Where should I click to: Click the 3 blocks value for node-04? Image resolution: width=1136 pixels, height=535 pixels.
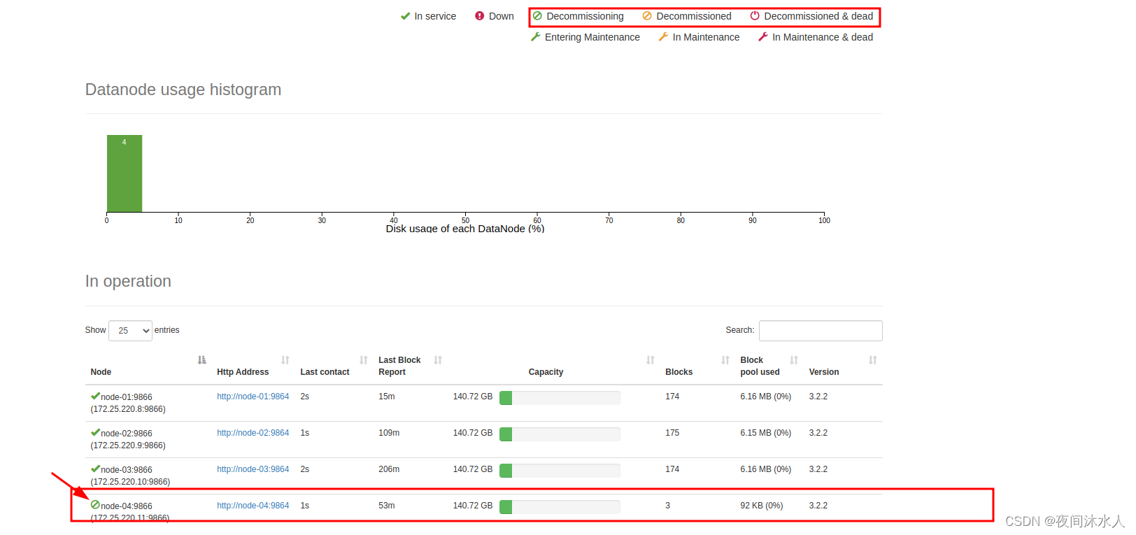(x=667, y=506)
